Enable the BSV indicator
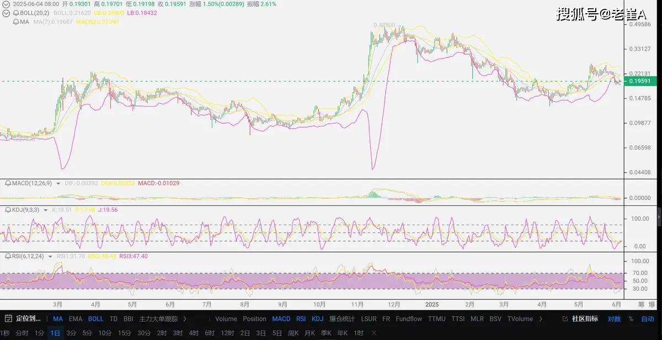662x340 pixels. point(495,318)
